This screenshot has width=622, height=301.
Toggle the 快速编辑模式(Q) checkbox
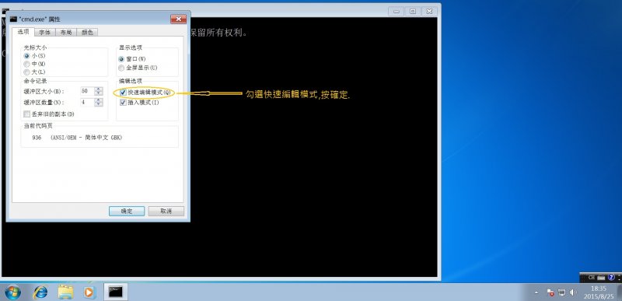pos(124,93)
